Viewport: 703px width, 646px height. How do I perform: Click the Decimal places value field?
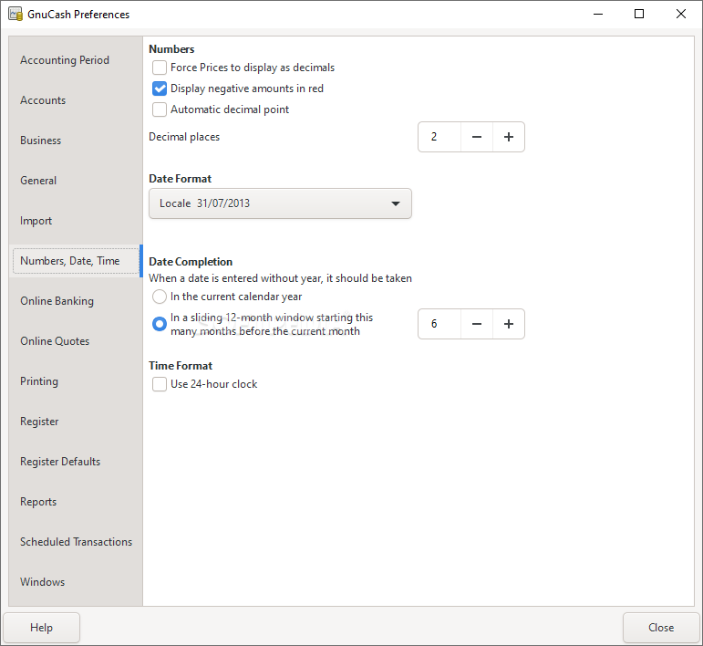(x=439, y=137)
